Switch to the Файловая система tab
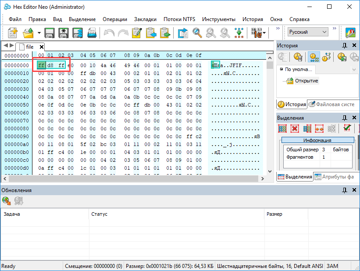The height and width of the screenshot is (271, 360). [333, 104]
